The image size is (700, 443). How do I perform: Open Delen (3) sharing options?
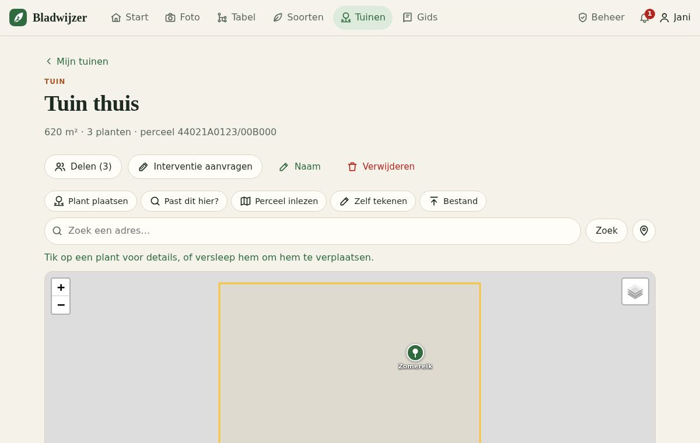click(83, 167)
